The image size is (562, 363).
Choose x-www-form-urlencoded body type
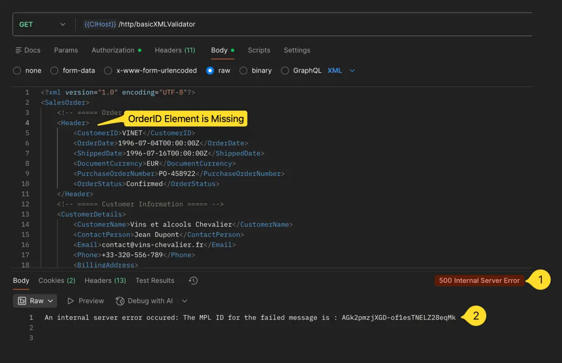tap(108, 71)
